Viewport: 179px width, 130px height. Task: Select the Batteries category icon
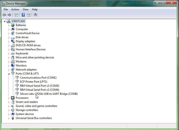[x=13, y=25]
